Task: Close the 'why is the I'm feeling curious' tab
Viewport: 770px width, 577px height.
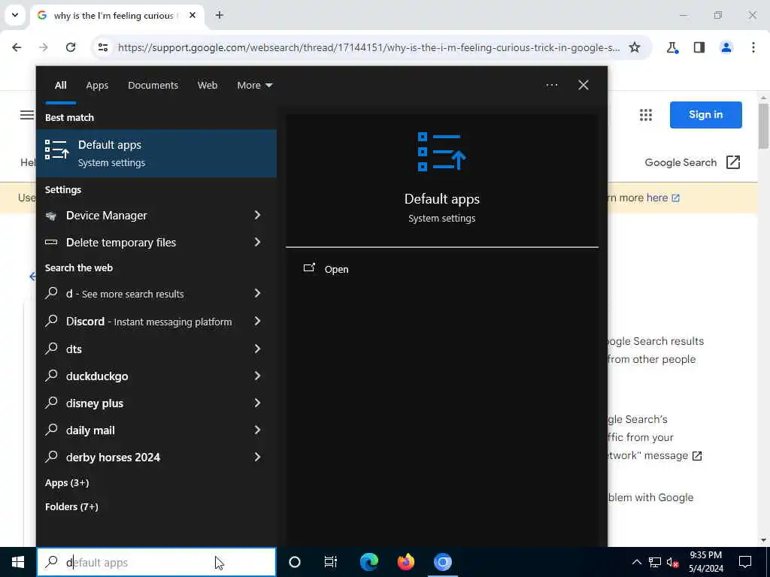Action: click(x=192, y=15)
